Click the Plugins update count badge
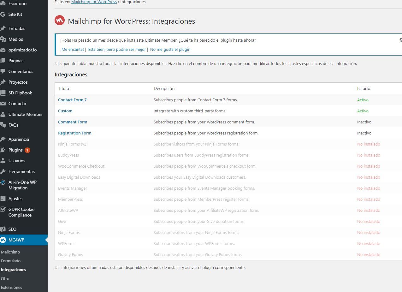This screenshot has height=292, width=402. (x=27, y=150)
